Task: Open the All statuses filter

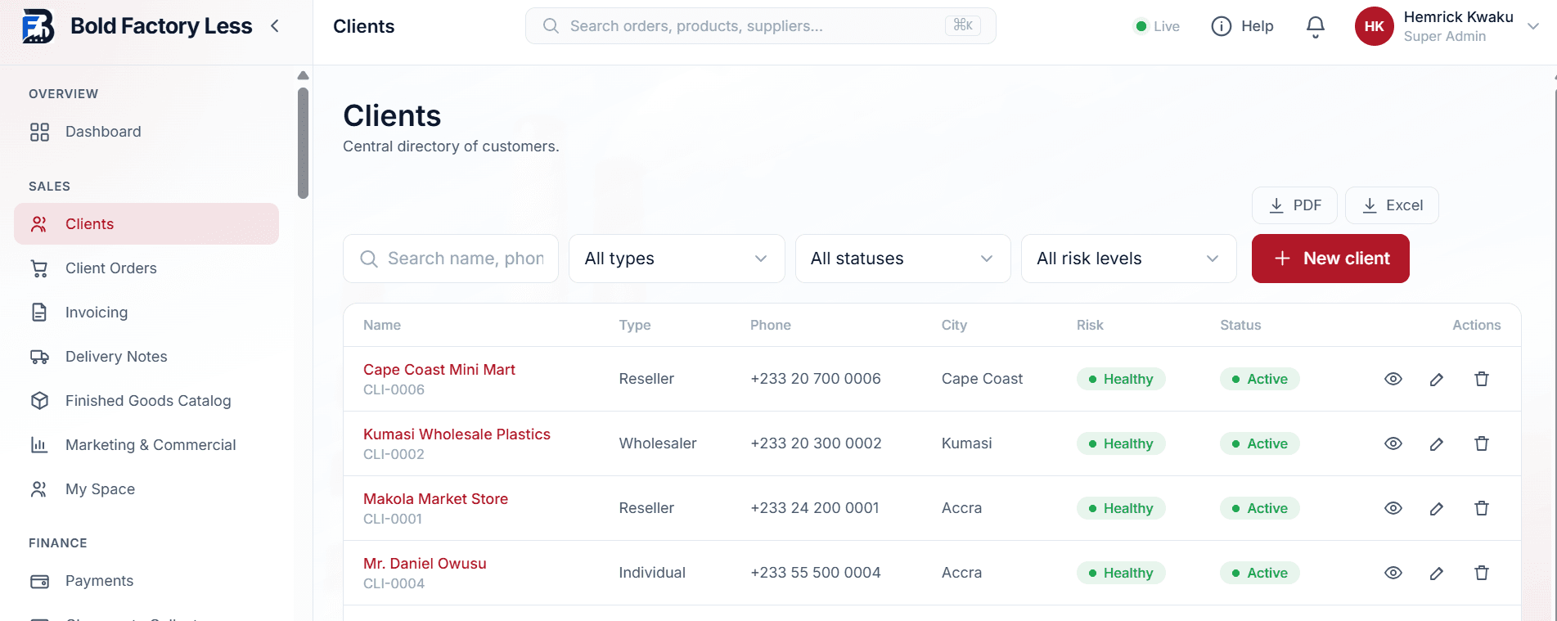Action: coord(902,259)
